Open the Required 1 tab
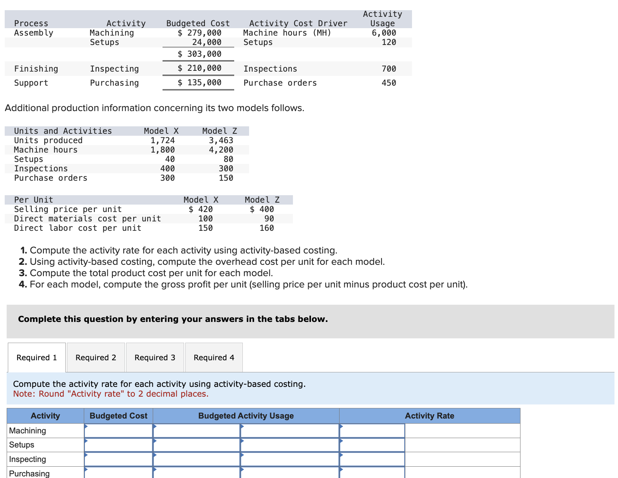Screen dimensions: 618x478 [x=37, y=358]
